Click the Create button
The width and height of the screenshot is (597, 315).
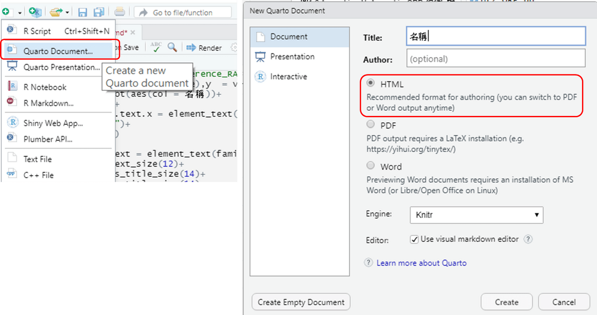[507, 302]
